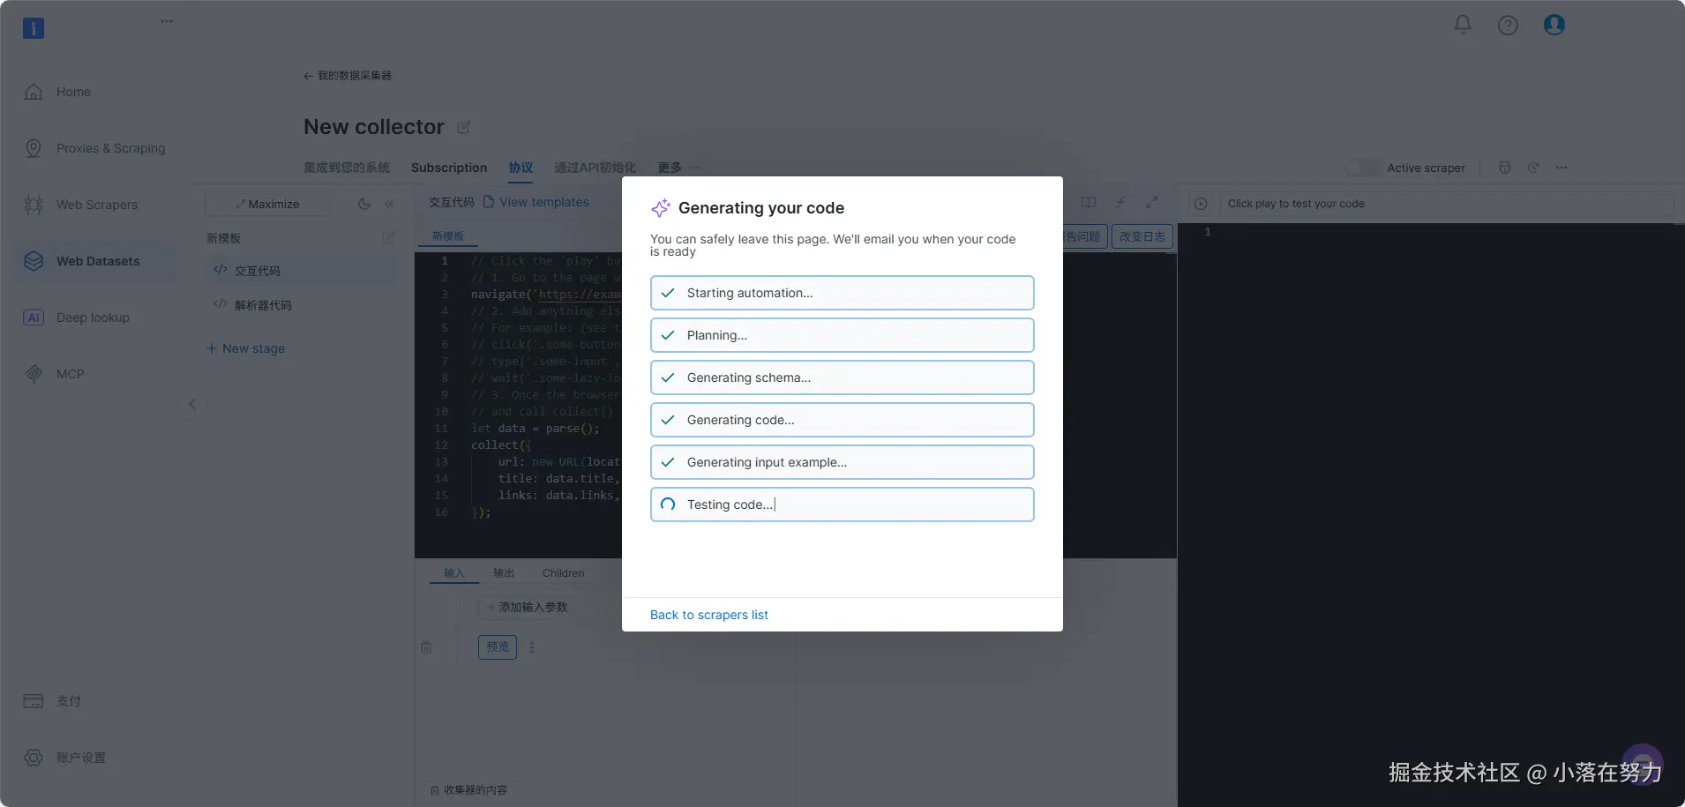Switch to the 输出 tab

coord(504,573)
